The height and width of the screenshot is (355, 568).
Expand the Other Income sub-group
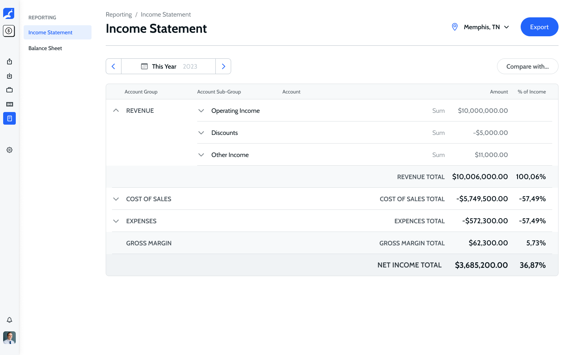(201, 155)
